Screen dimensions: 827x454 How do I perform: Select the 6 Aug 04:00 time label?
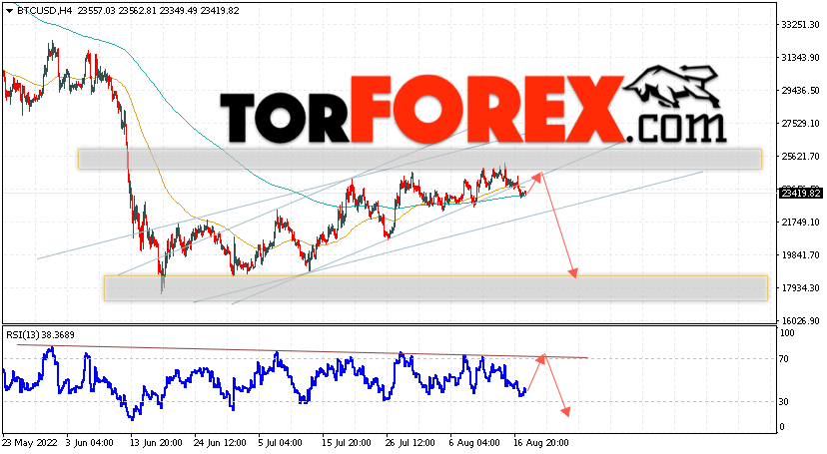click(x=473, y=443)
